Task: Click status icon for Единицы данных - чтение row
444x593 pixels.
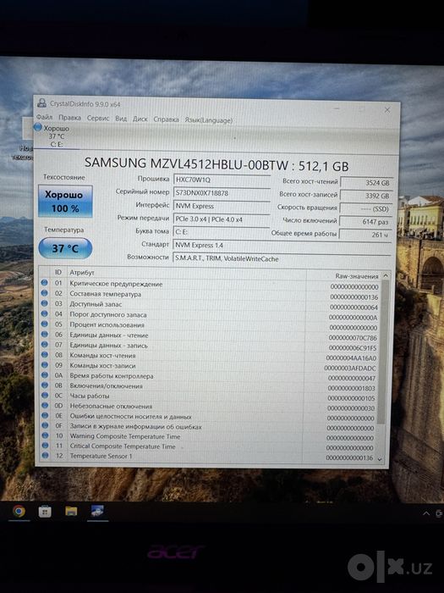Action: [x=44, y=335]
